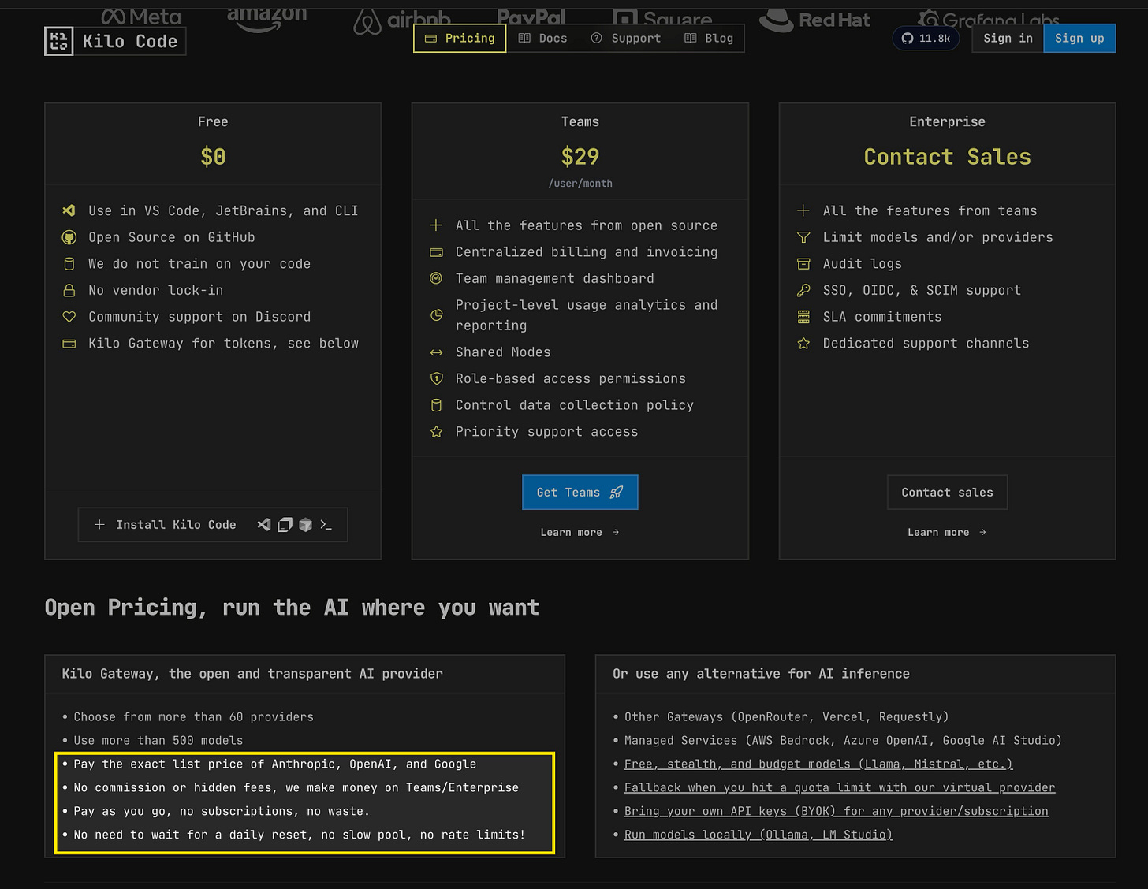Click Choose from more than 60 providers
The width and height of the screenshot is (1148, 889).
click(193, 716)
